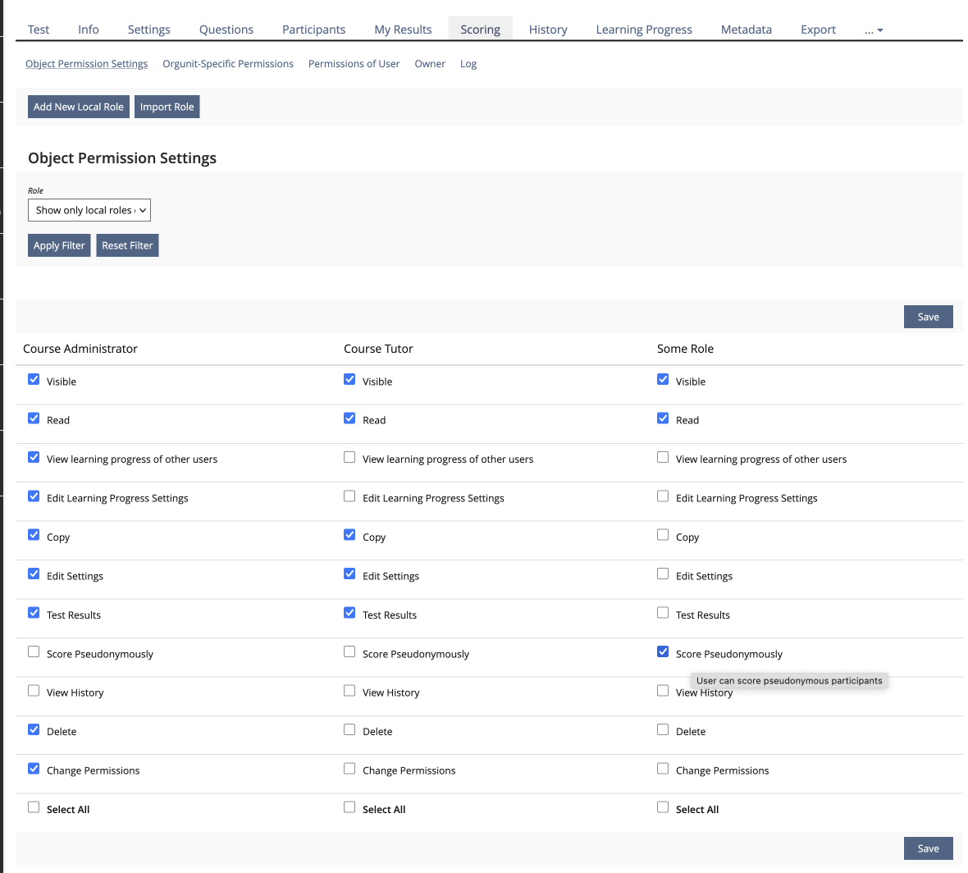Click the Add New Local Role button
This screenshot has width=968, height=873.
[78, 106]
